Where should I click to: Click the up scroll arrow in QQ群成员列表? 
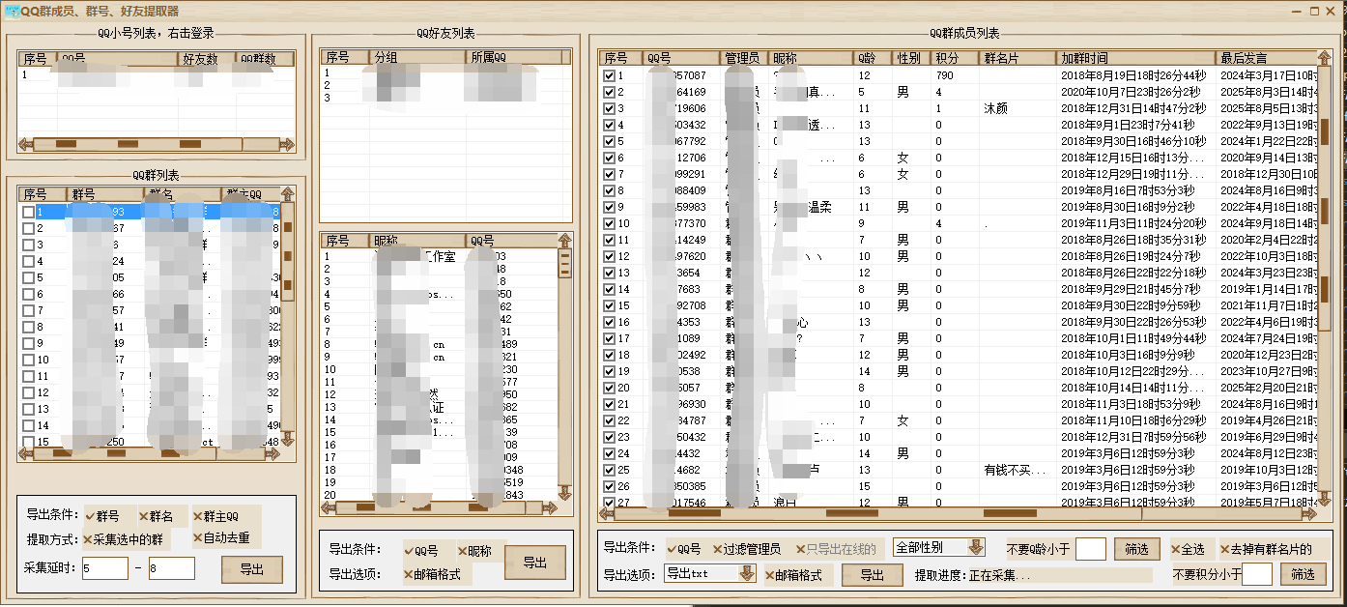pos(1324,58)
